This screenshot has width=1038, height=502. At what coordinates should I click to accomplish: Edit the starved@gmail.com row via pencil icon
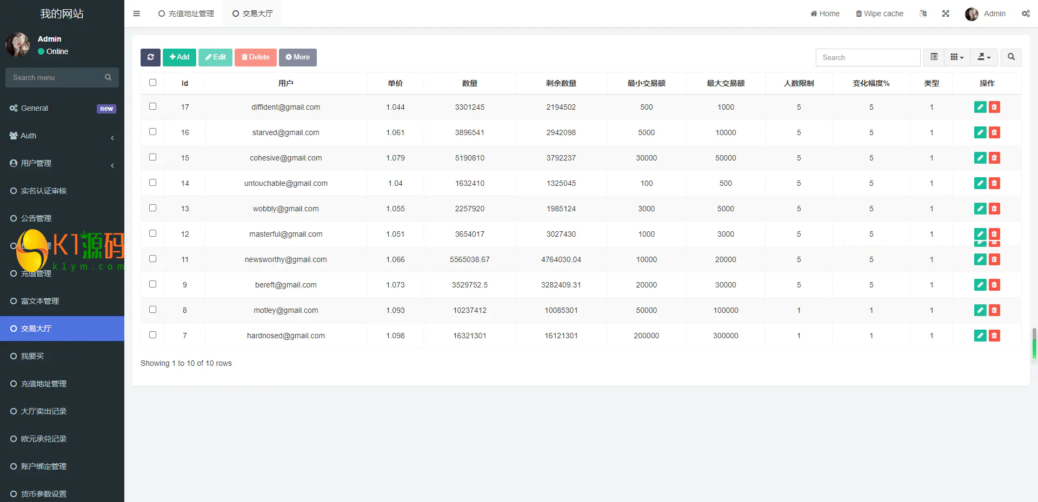coord(980,132)
